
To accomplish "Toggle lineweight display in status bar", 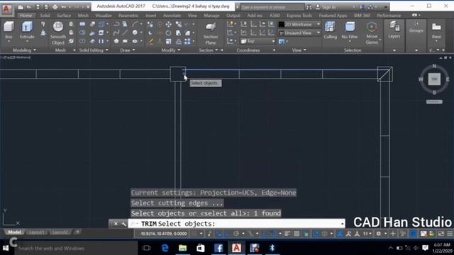I will pyautogui.click(x=287, y=234).
